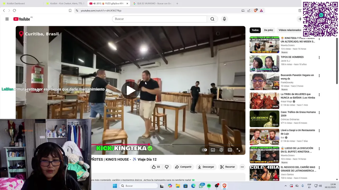This screenshot has width=339, height=190.
Task: Open KINGTEKA Y FUZO altercado thumbnail
Action: tap(264, 45)
